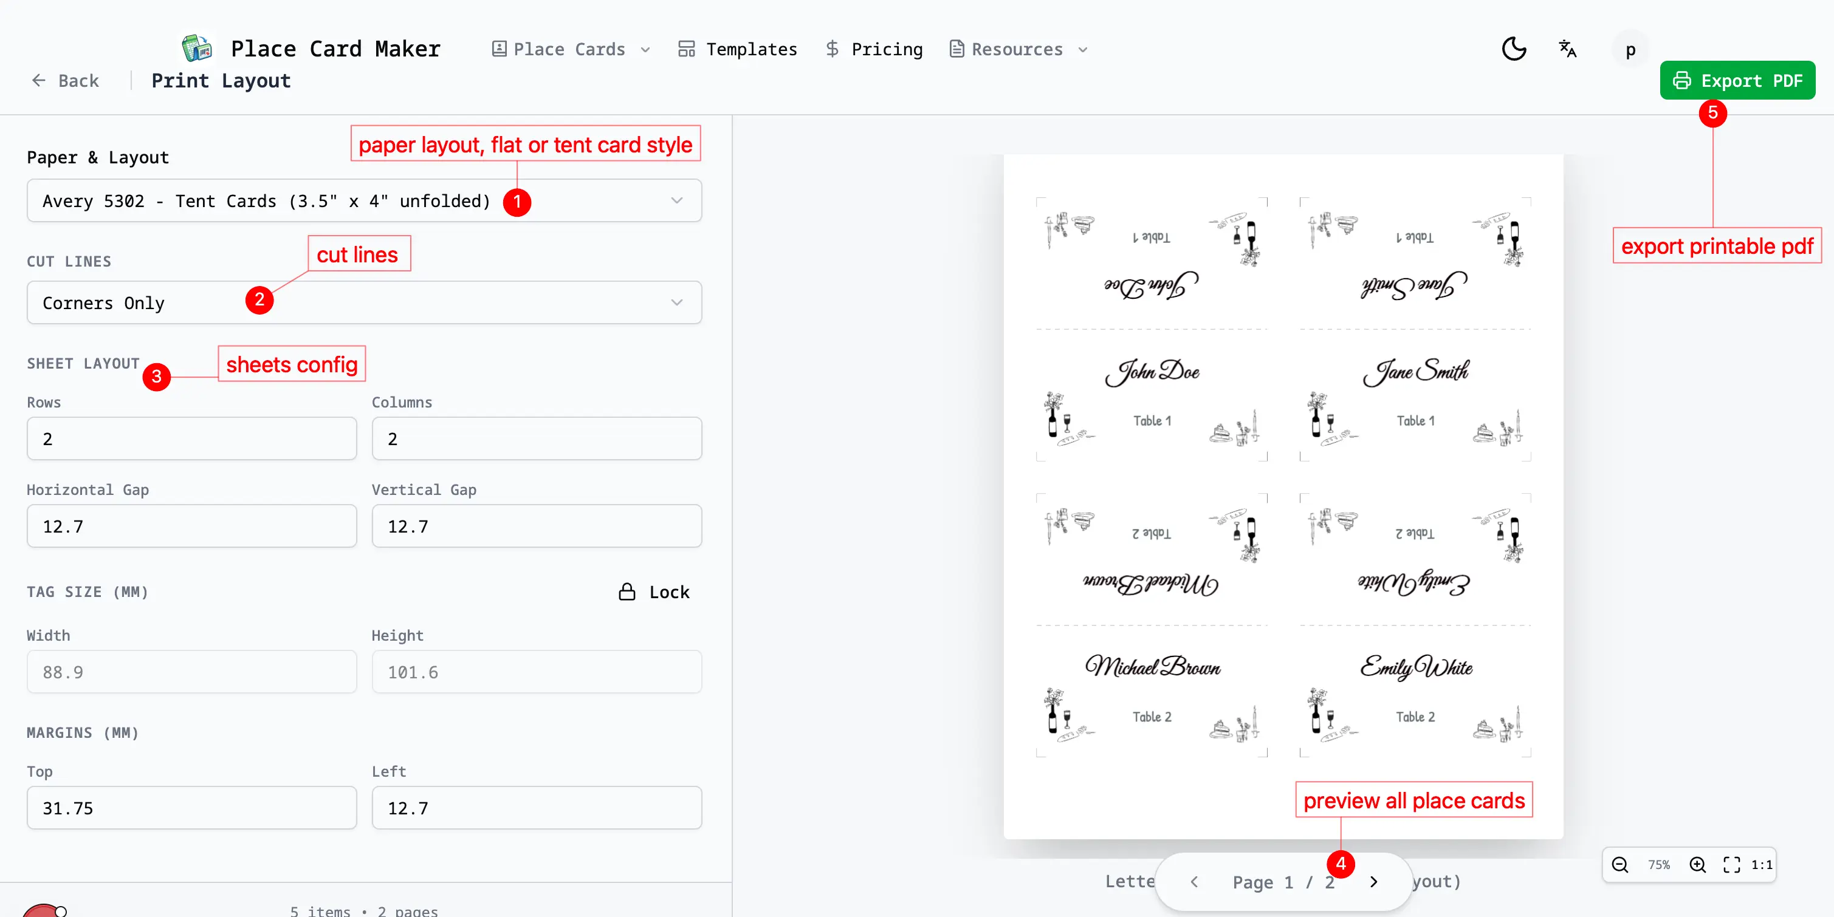Go to next page with right chevron
1834x917 pixels.
(x=1373, y=881)
